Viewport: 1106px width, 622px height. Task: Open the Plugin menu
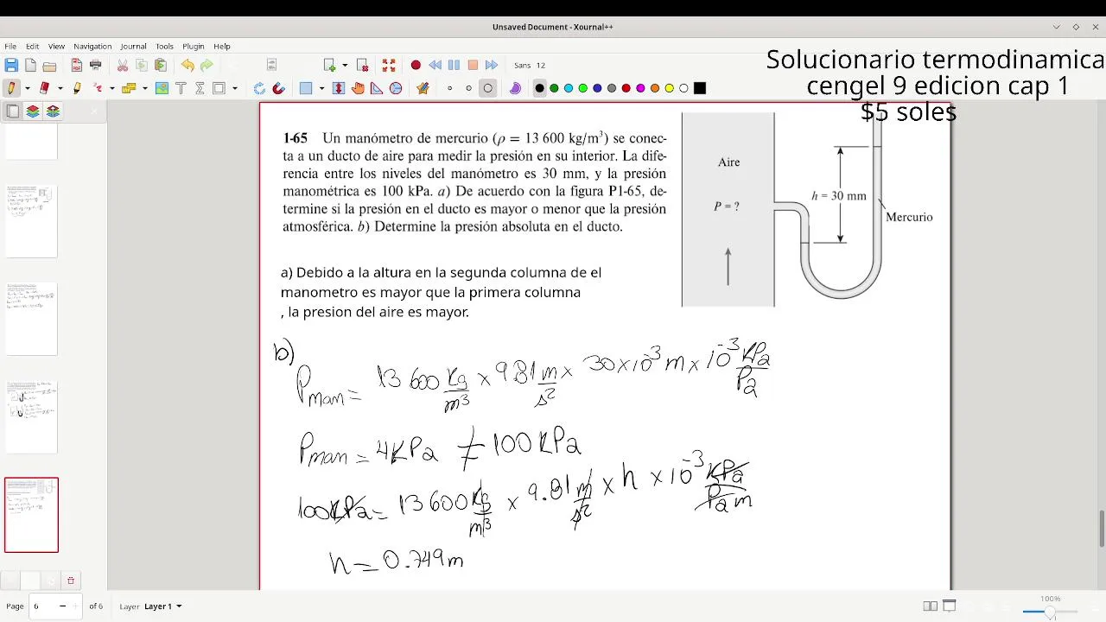194,46
